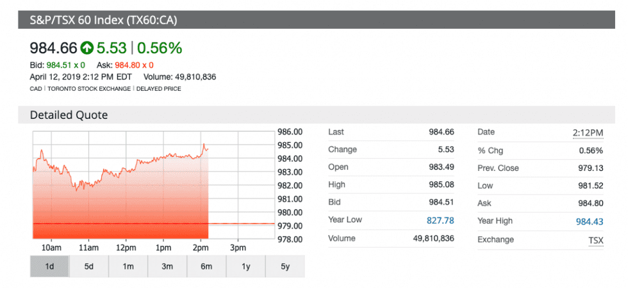This screenshot has height=288, width=628.
Task: Show the 6m chart range
Action: pos(206,266)
